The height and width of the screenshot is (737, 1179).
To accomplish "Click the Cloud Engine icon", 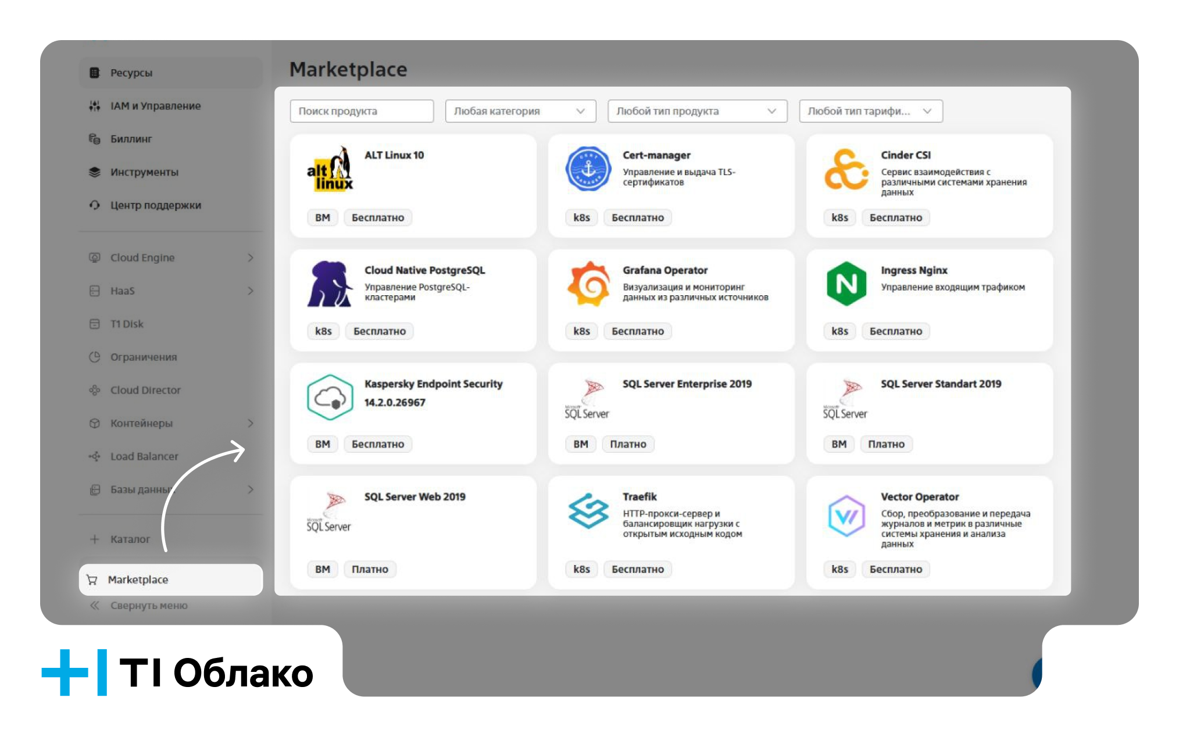I will (x=94, y=257).
